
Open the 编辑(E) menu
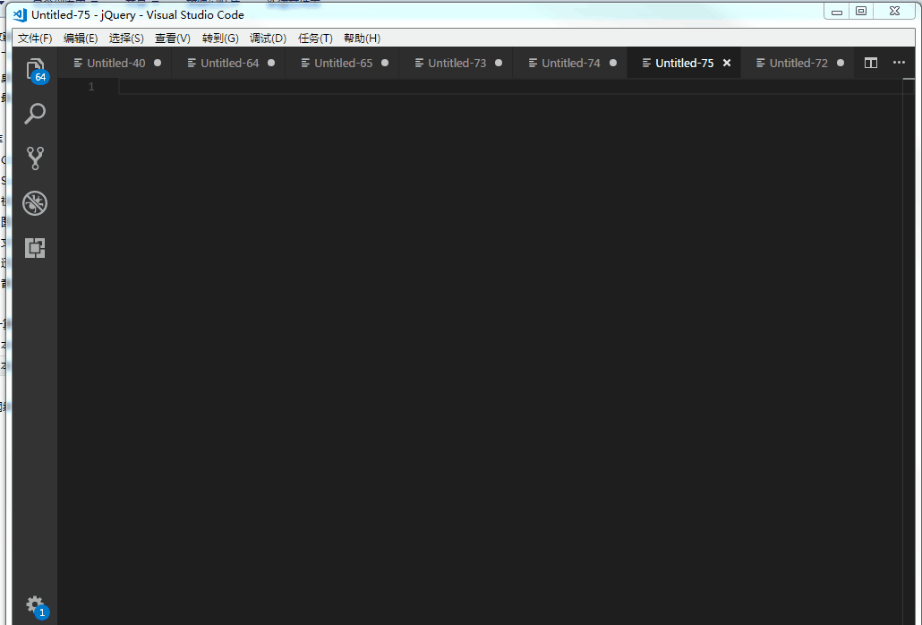point(81,39)
